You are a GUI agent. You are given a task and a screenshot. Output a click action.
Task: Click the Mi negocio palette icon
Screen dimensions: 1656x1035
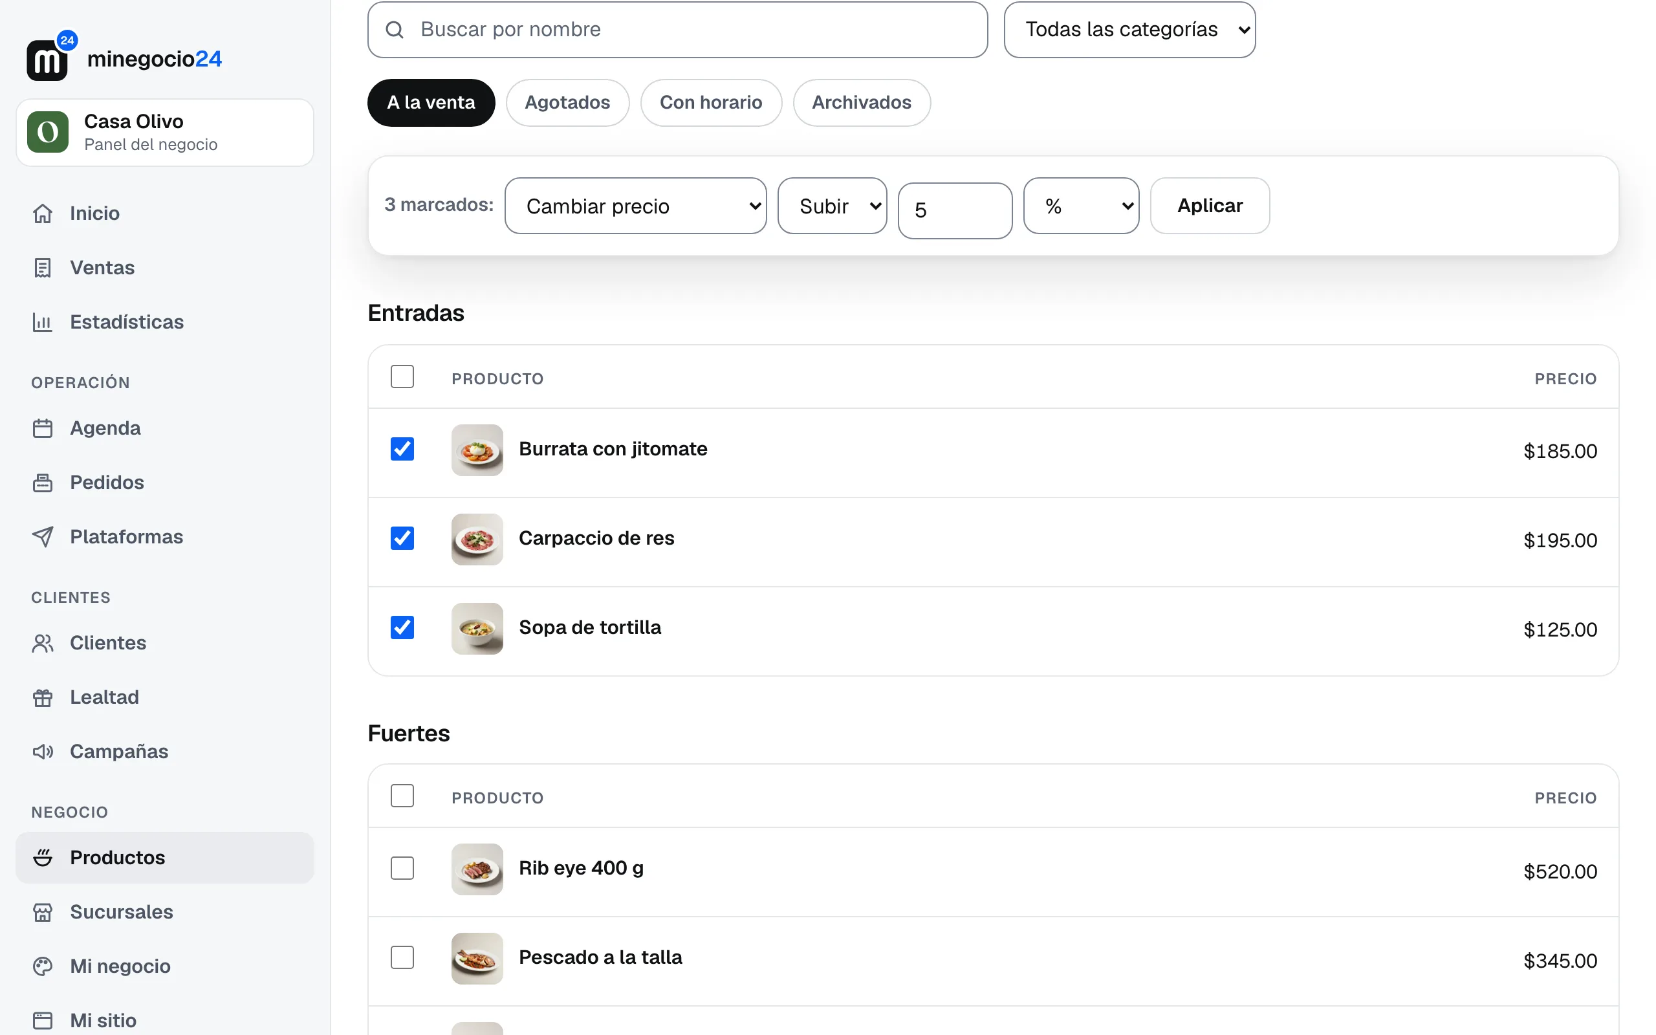tap(43, 966)
